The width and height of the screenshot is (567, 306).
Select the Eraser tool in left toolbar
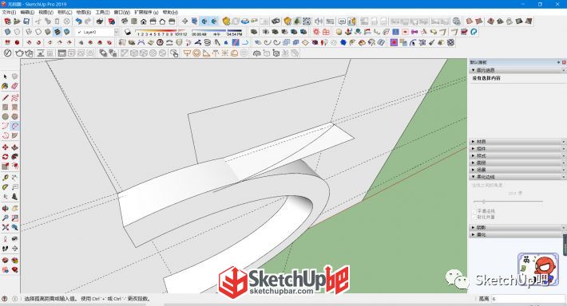coord(14,86)
